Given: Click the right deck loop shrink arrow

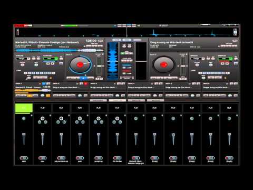Looking at the screenshot, I should pyautogui.click(x=200, y=73).
